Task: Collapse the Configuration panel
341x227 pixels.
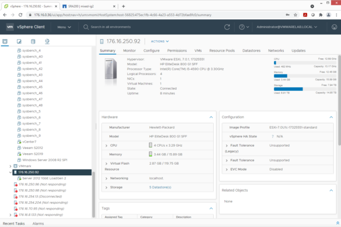Action: pos(331,117)
